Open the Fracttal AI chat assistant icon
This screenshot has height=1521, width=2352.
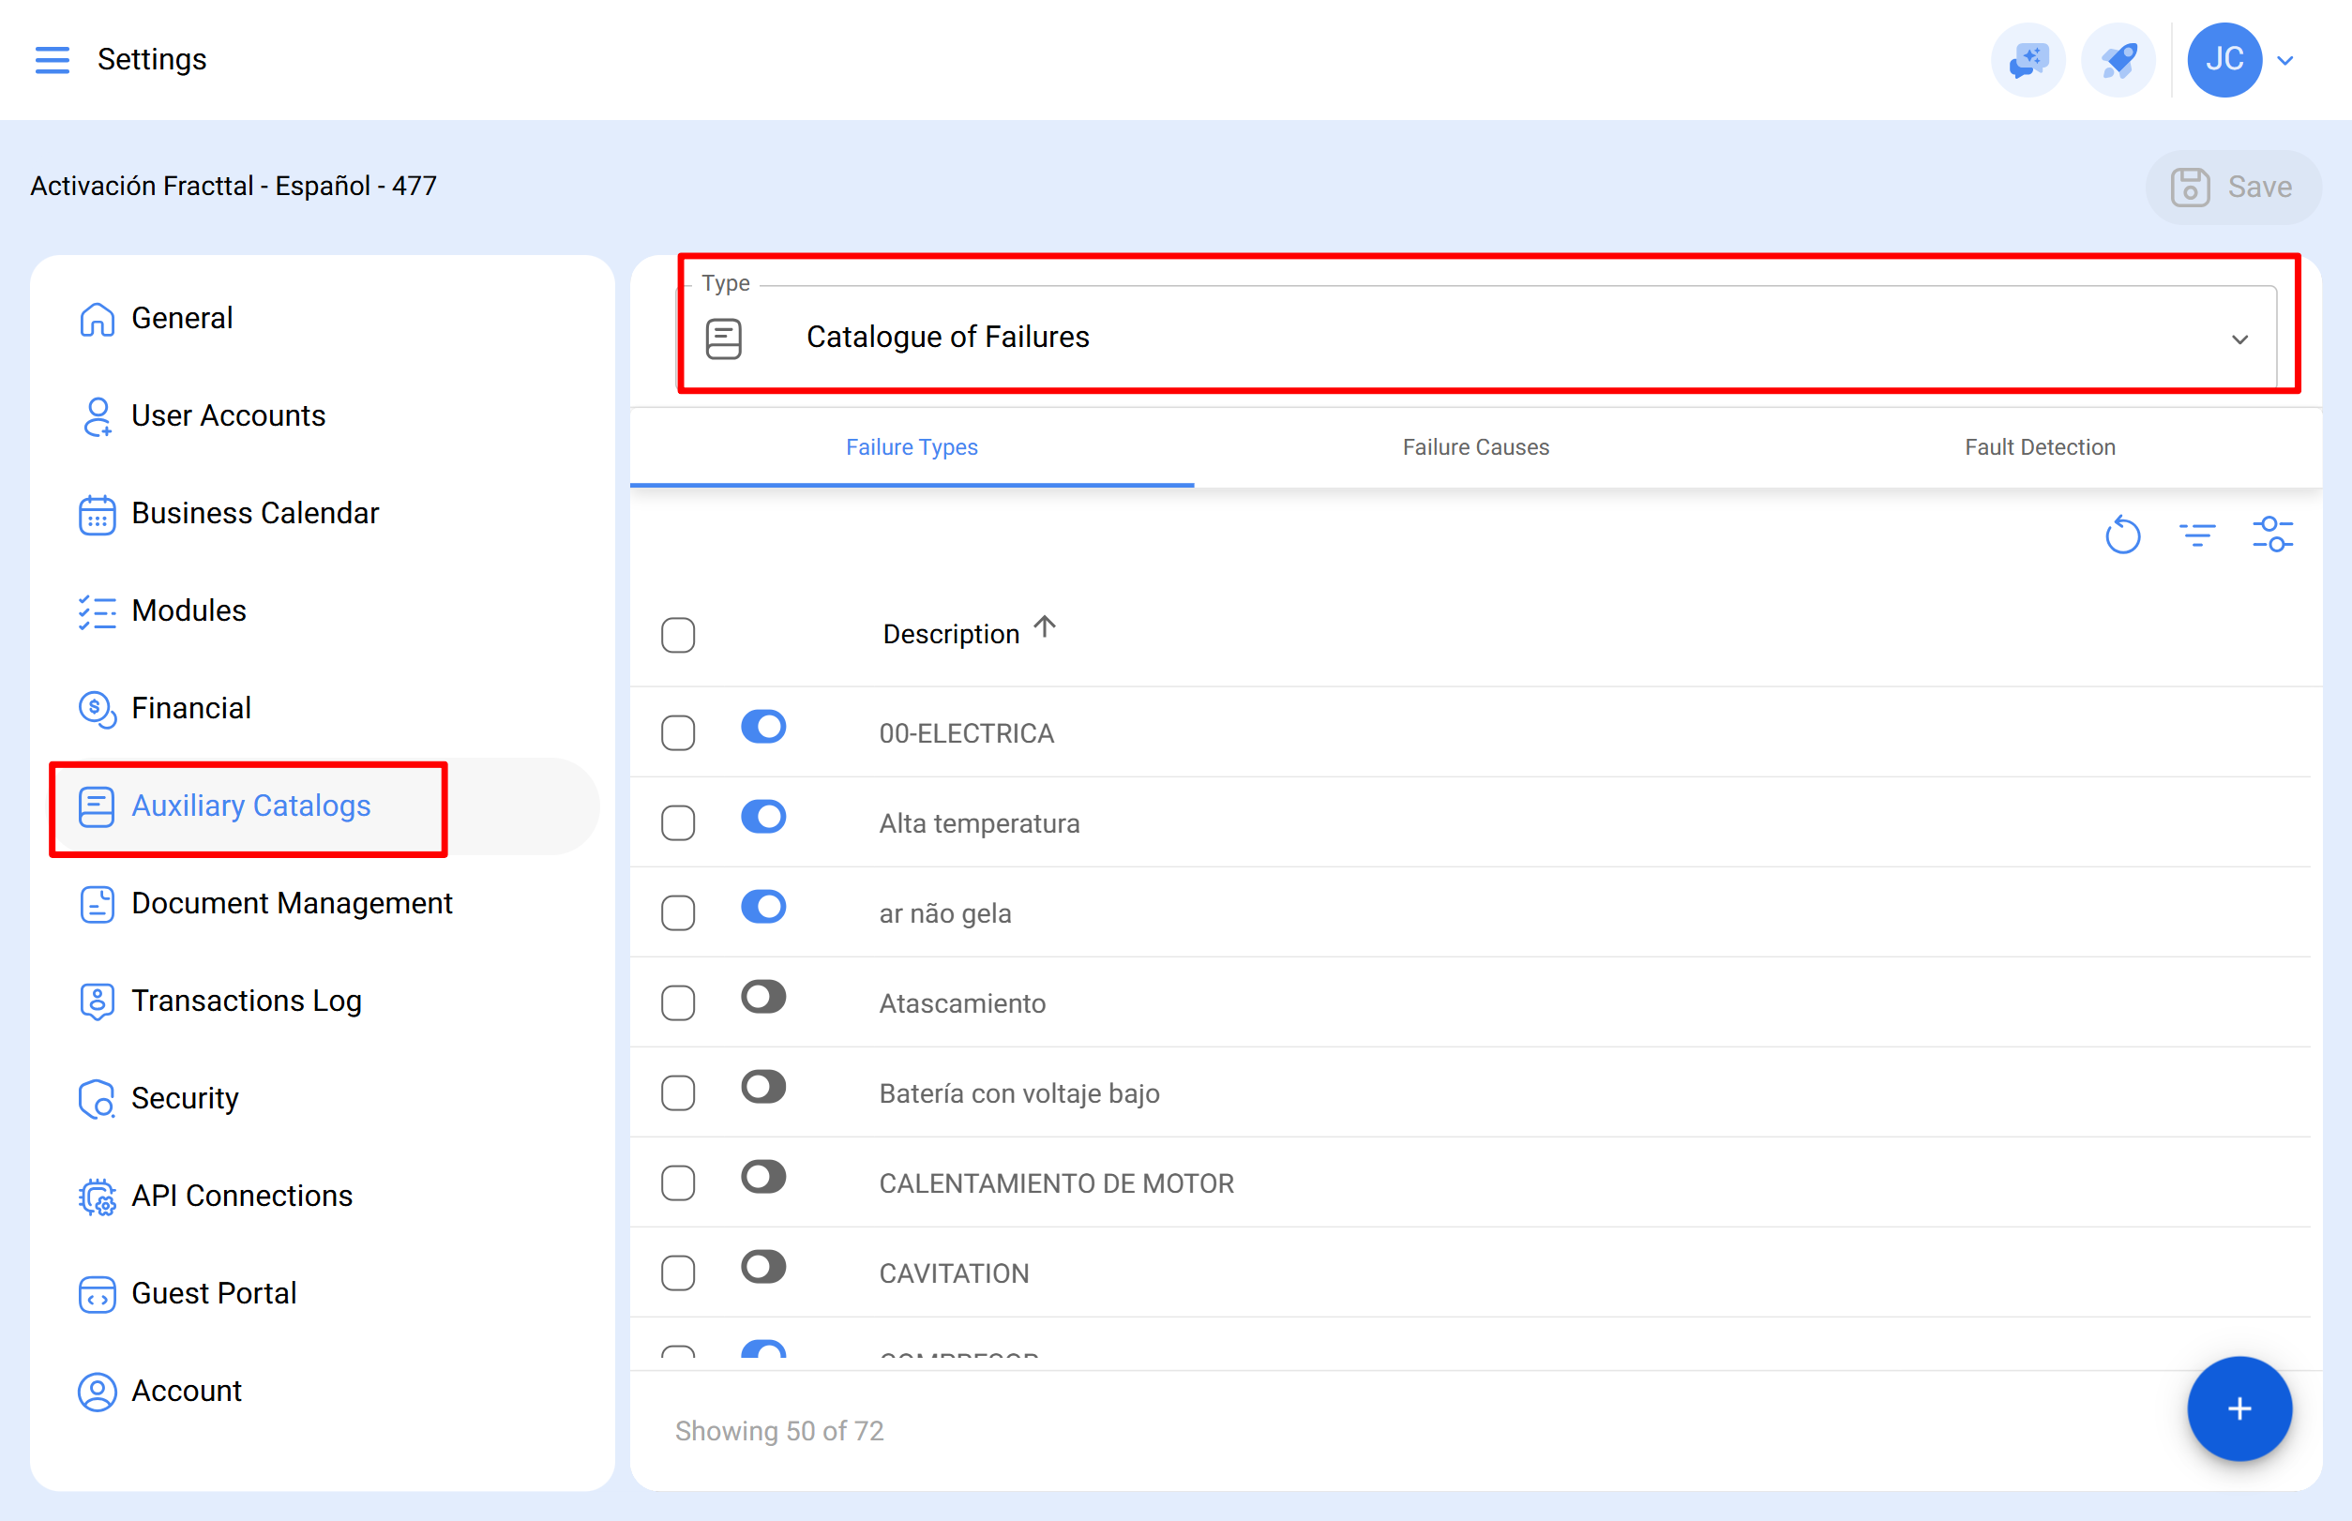tap(2029, 59)
